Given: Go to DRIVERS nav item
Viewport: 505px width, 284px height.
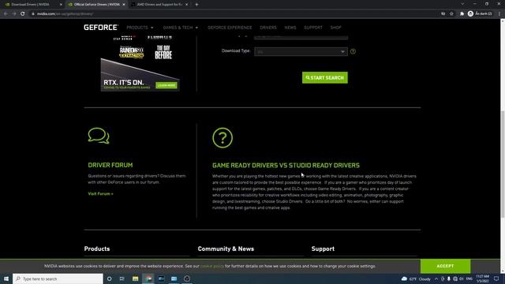Looking at the screenshot, I should 268,28.
